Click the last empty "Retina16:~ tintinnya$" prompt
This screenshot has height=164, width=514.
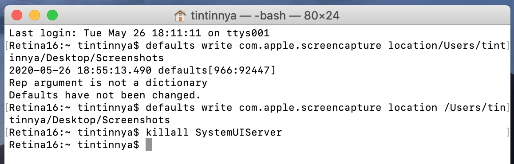pyautogui.click(x=74, y=145)
